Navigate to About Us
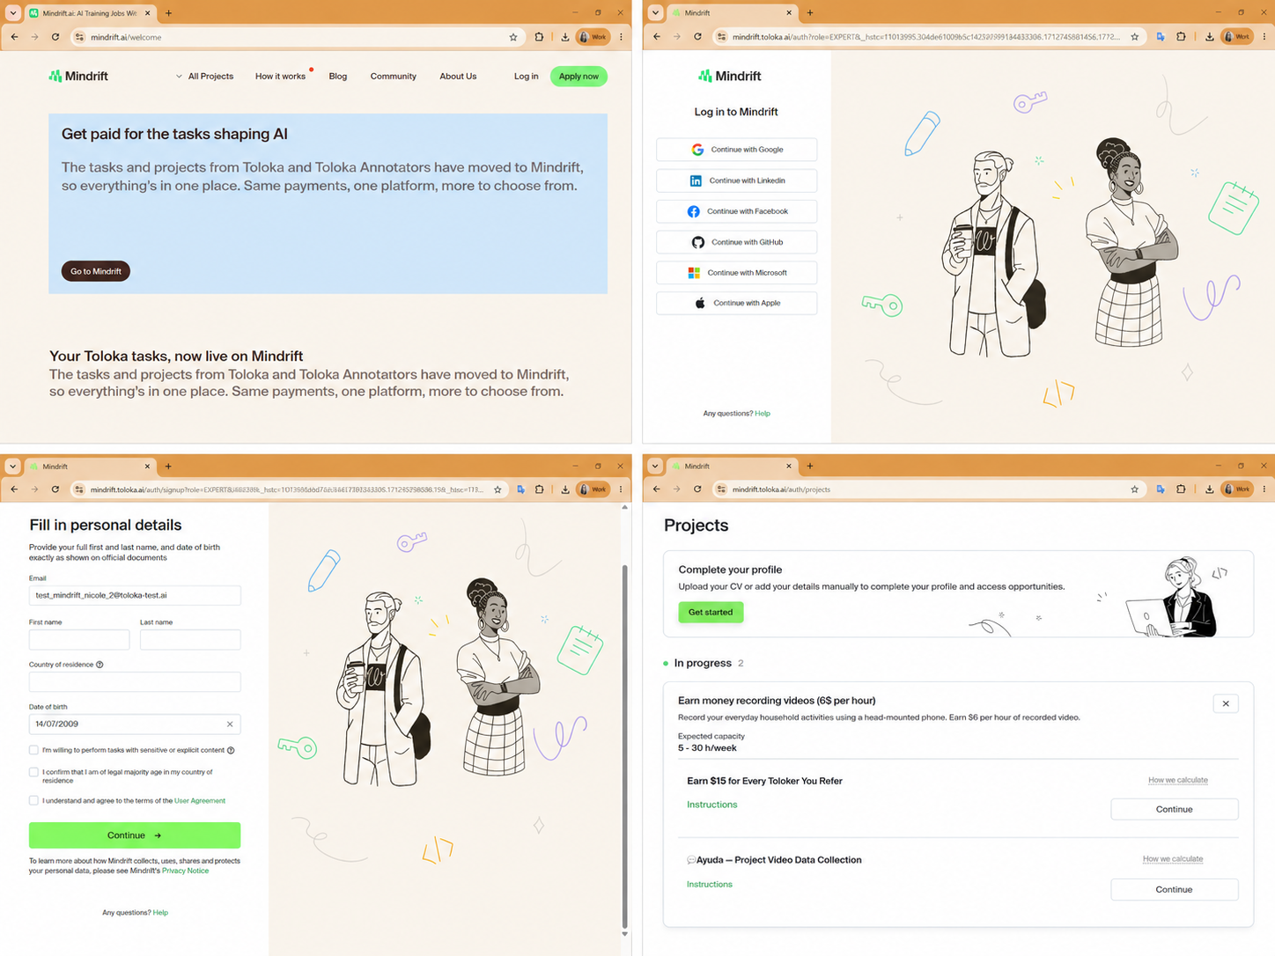This screenshot has height=956, width=1275. [458, 77]
